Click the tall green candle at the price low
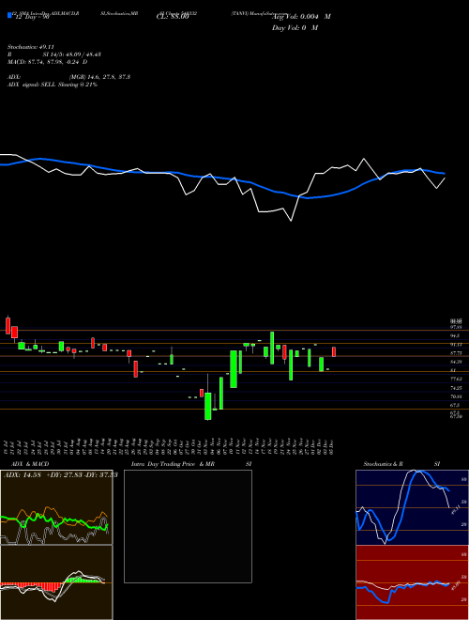 [207, 406]
